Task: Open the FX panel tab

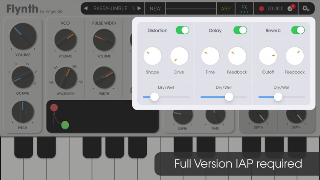Action: coord(244,9)
